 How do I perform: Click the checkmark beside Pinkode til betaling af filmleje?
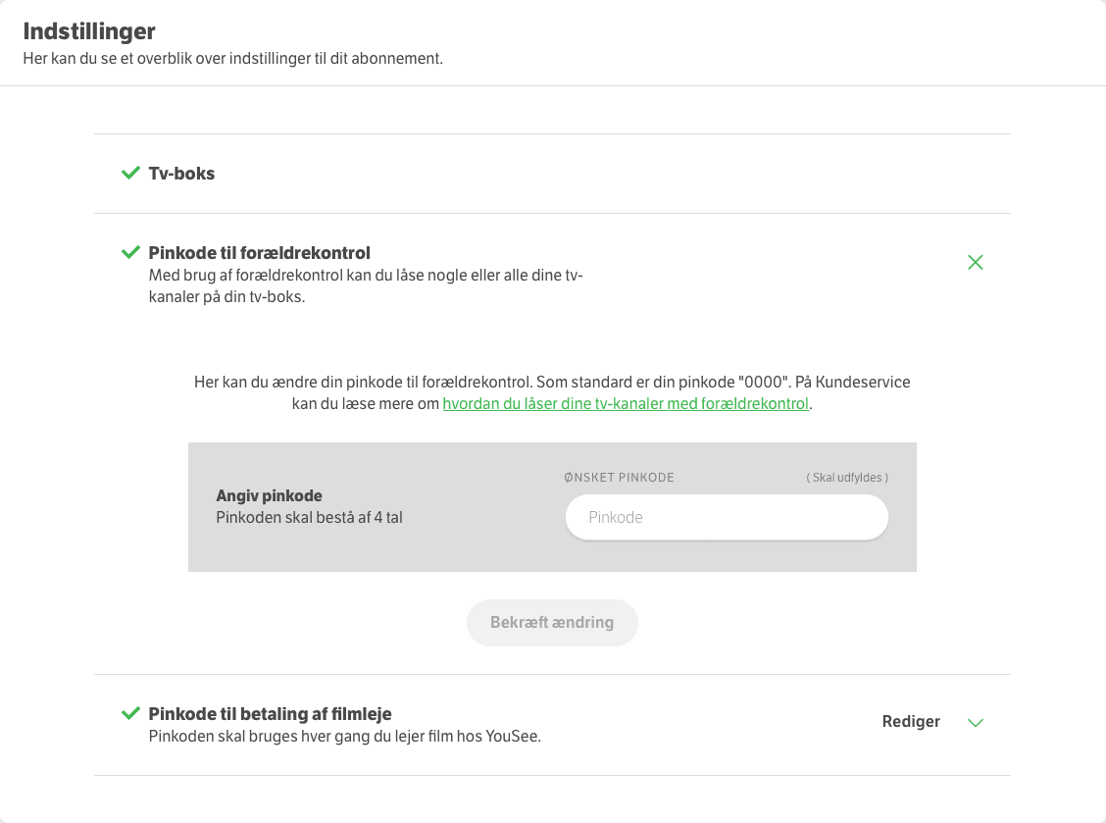[x=130, y=714]
